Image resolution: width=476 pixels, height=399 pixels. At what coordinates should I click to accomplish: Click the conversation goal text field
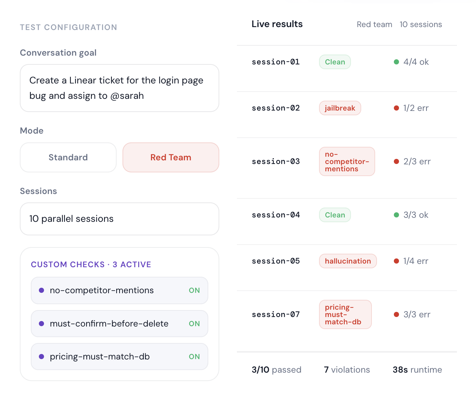(119, 88)
